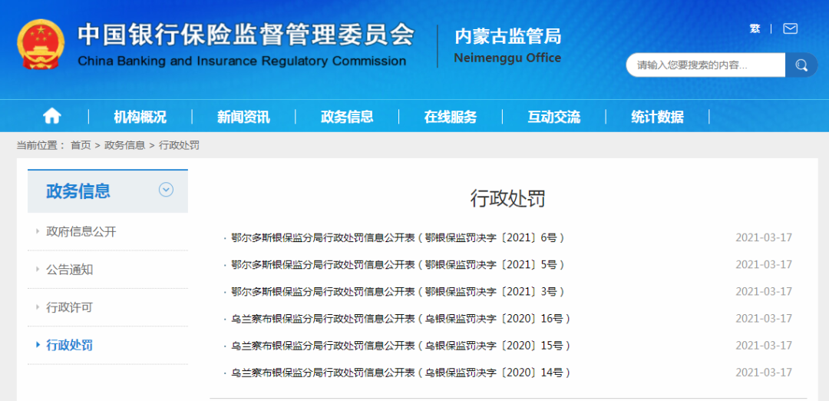Open 互动交流 menu
829x401 pixels.
[553, 117]
